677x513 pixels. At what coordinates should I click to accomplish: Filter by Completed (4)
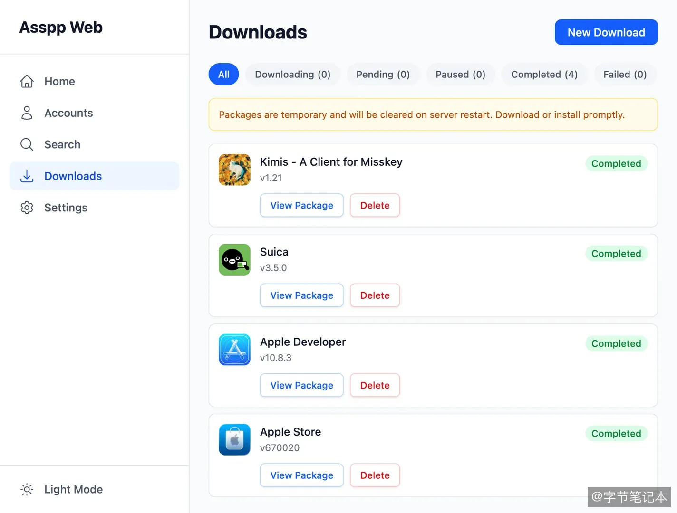click(x=544, y=74)
